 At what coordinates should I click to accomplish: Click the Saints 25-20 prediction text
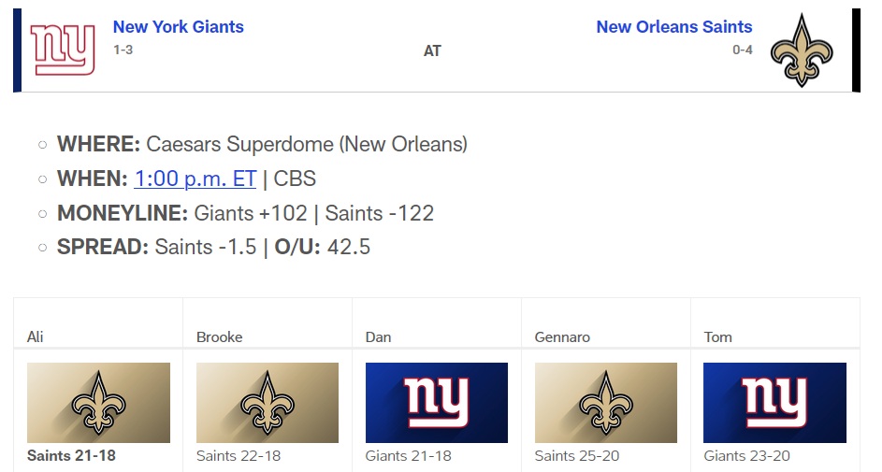tap(577, 456)
